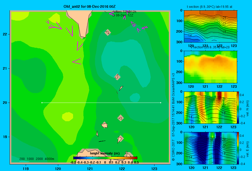Click latitude label 20 on main map

tap(5, 103)
